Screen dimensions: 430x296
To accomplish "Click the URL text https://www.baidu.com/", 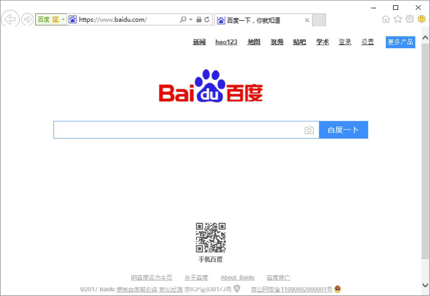I will coord(113,20).
